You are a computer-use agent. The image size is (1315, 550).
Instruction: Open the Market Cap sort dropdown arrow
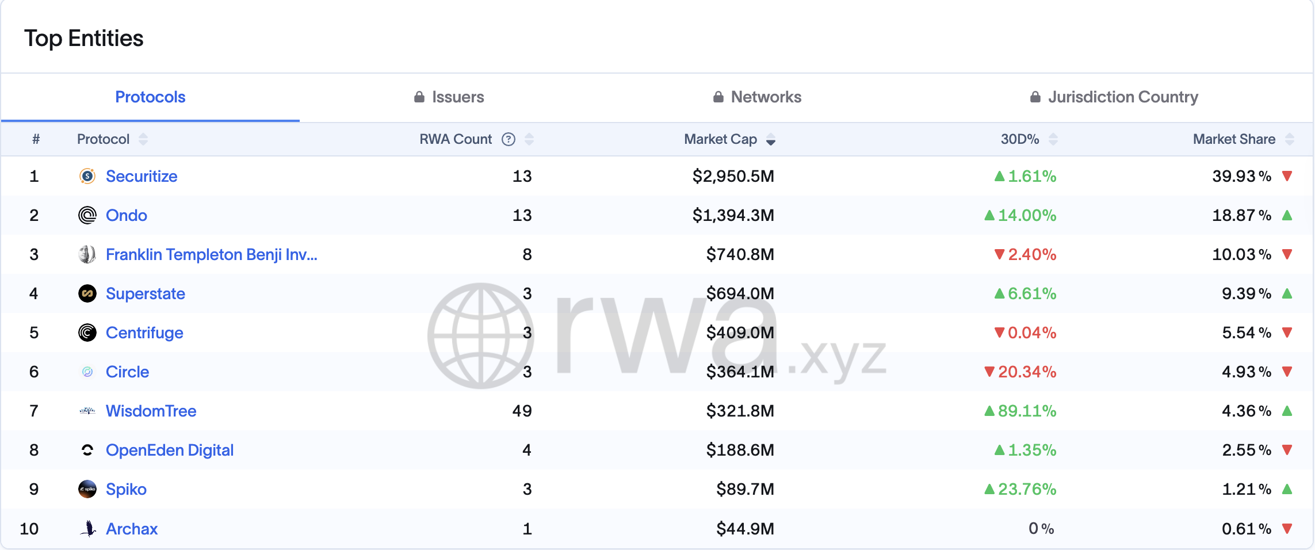coord(771,140)
